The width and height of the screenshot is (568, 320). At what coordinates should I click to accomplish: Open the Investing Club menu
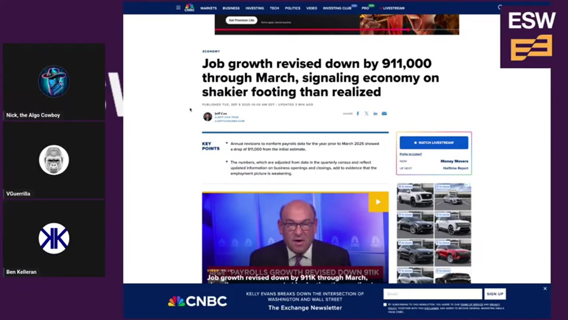tap(338, 8)
